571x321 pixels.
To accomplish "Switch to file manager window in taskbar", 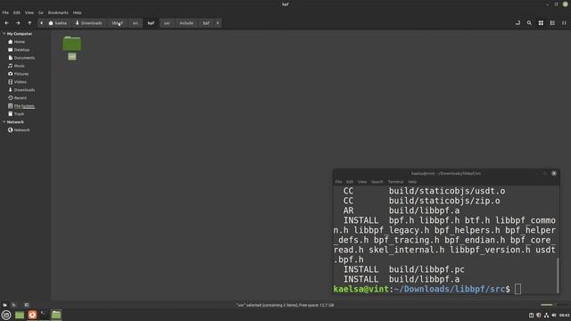I will [x=56, y=315].
